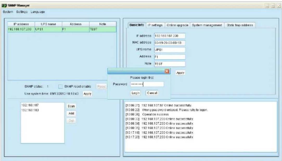Click Login in the password dialog

(x=136, y=93)
